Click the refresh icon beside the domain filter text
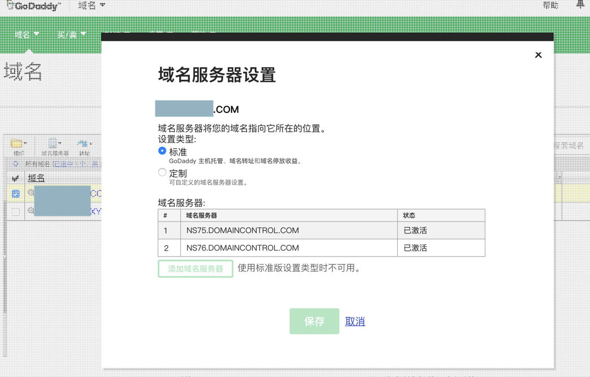The width and height of the screenshot is (590, 377). pos(16,164)
